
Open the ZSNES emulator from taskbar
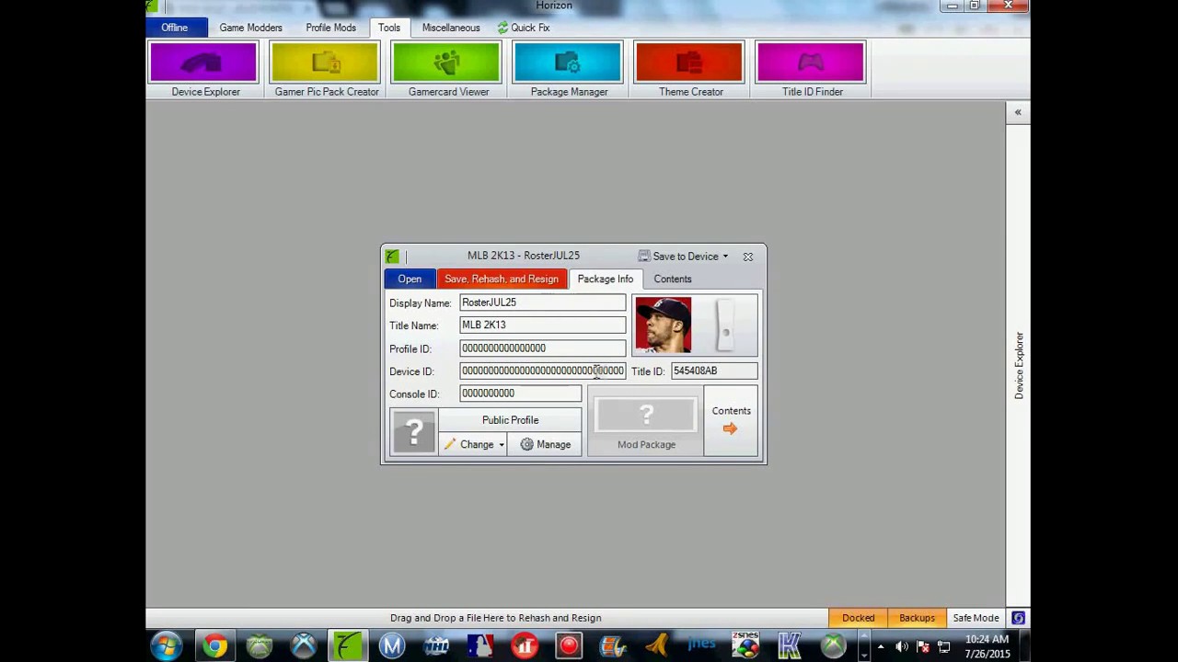(x=745, y=646)
